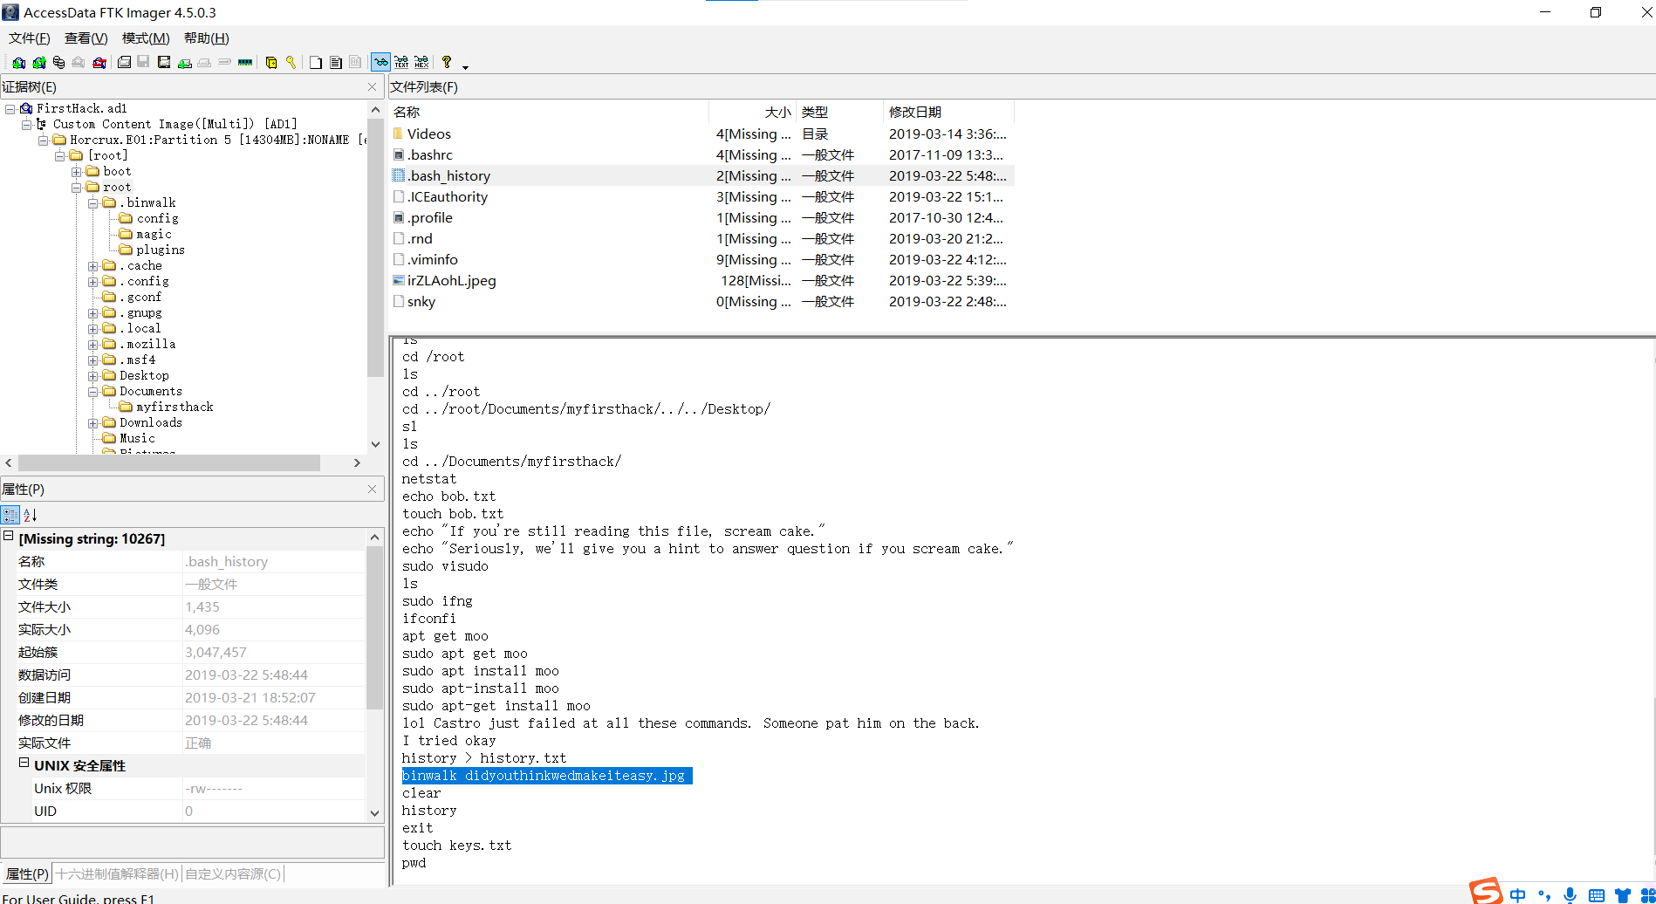Click Add Evidence Item toolbar icon
This screenshot has height=904, width=1656.
coord(18,62)
